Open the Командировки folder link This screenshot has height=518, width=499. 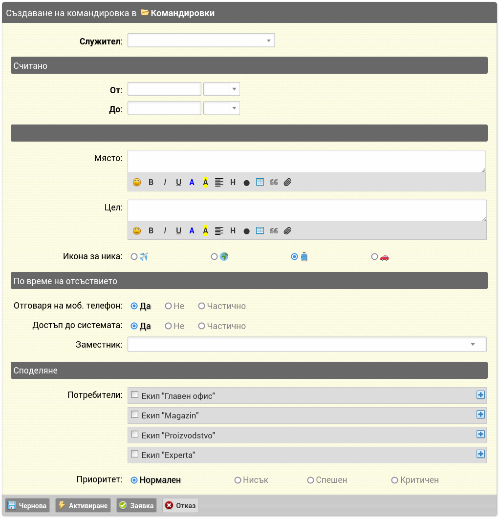[x=182, y=13]
